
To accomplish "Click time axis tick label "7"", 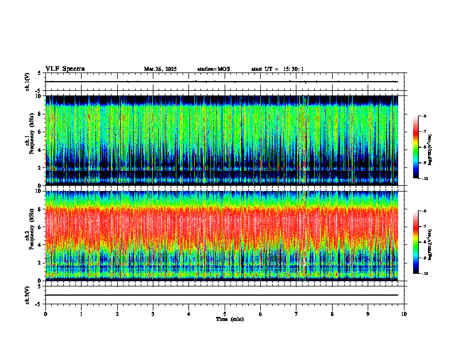I will coord(296,314).
